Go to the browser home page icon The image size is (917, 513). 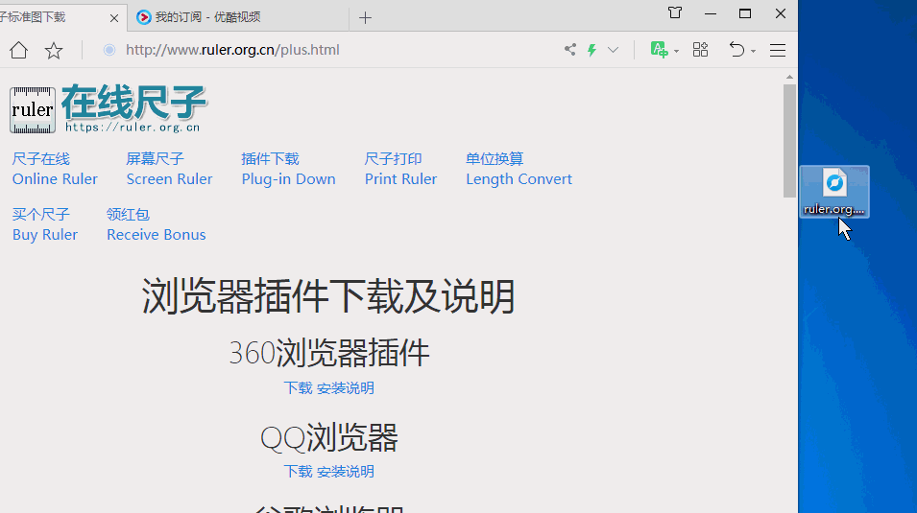pos(18,50)
